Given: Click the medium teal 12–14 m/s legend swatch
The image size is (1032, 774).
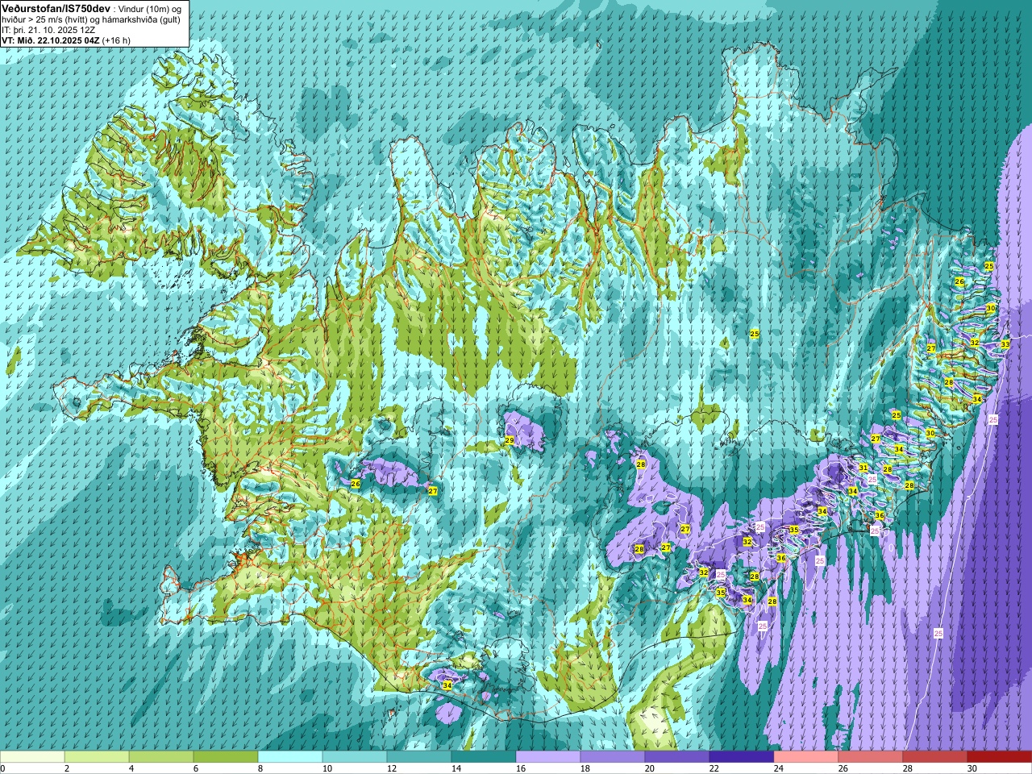Looking at the screenshot, I should (419, 757).
